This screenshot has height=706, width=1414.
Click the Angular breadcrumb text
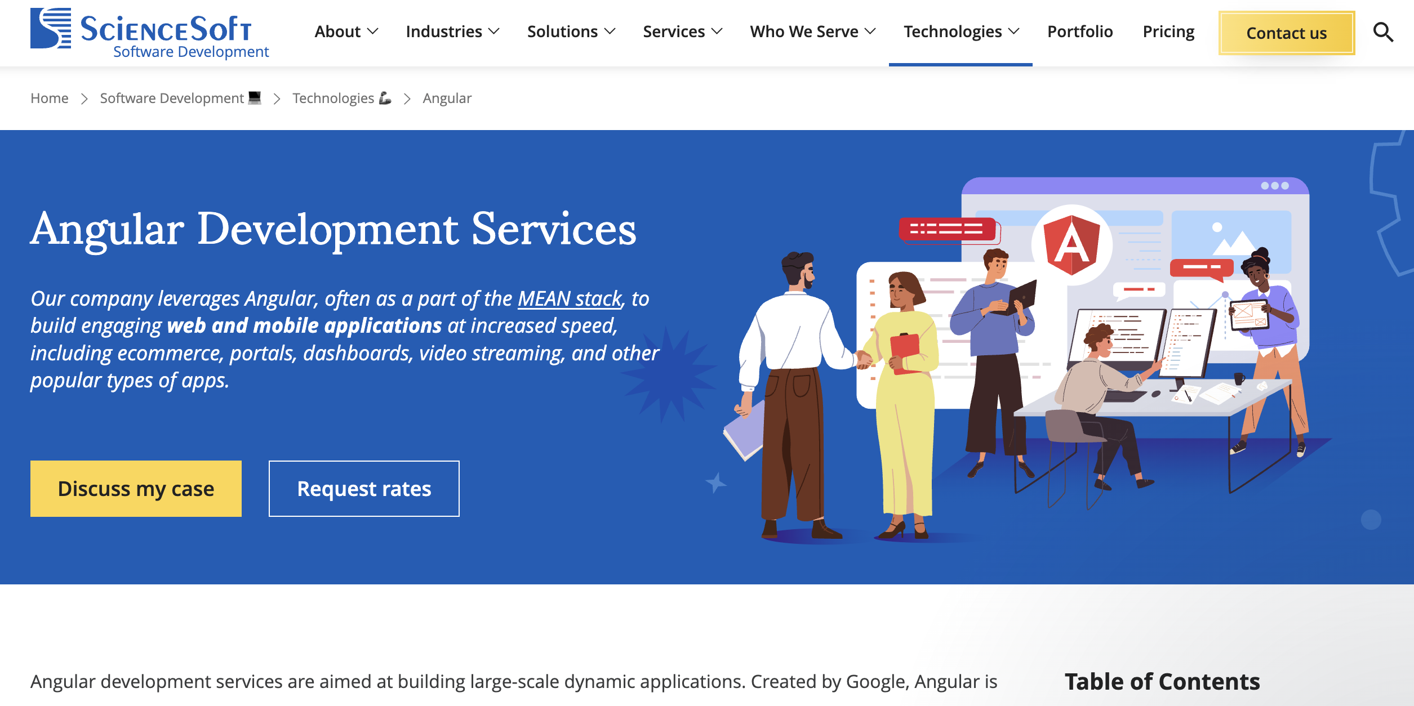click(447, 99)
